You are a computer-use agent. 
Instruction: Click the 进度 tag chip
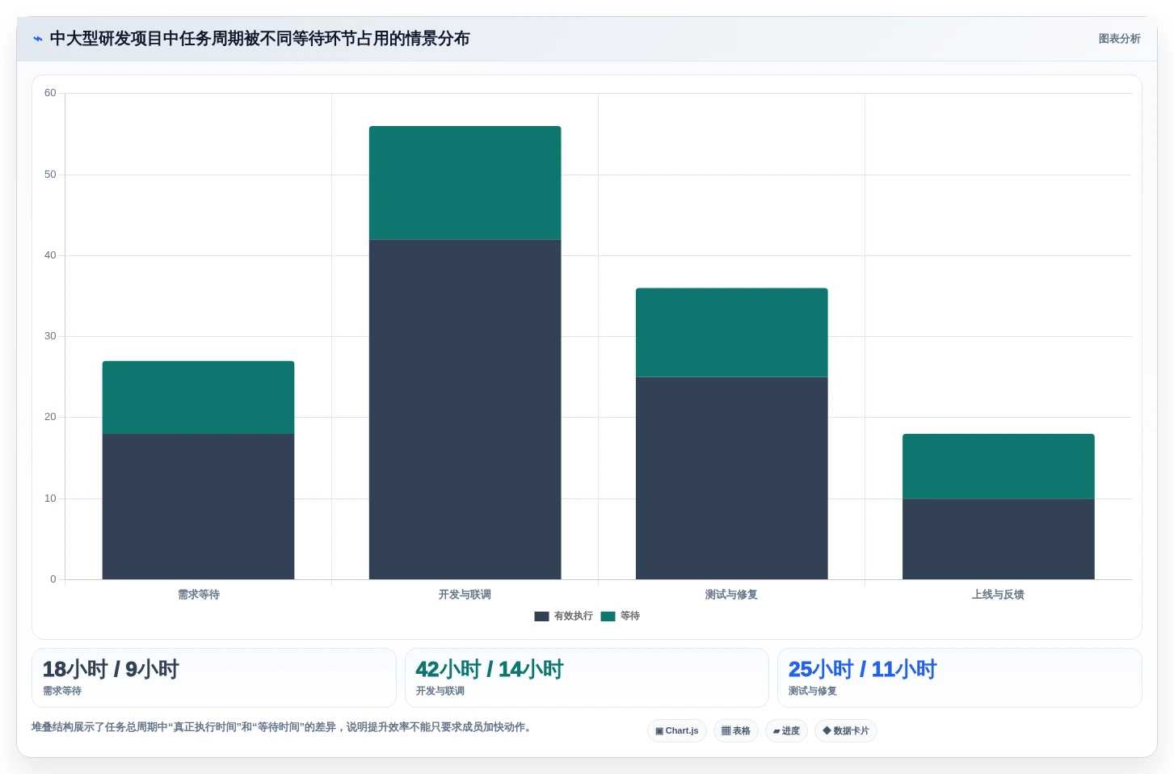click(786, 730)
